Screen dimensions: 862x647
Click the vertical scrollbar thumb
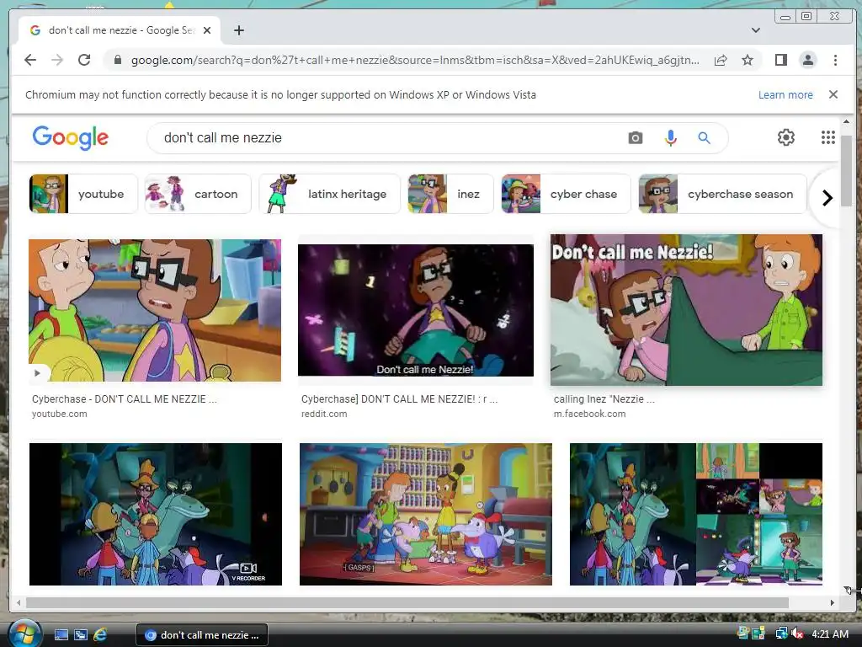click(x=846, y=170)
